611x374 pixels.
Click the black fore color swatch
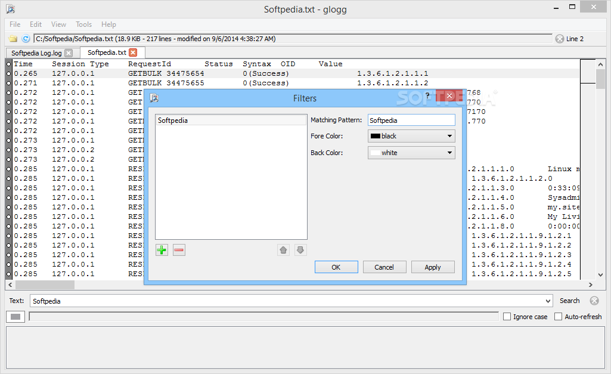(x=376, y=136)
